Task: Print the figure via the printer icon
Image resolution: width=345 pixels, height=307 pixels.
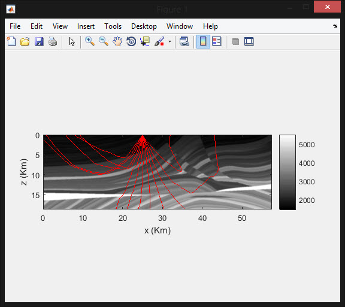Action: pyautogui.click(x=53, y=41)
